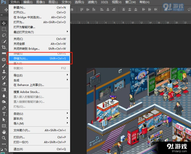Choose 关闭全部 from File menu

click(39, 44)
